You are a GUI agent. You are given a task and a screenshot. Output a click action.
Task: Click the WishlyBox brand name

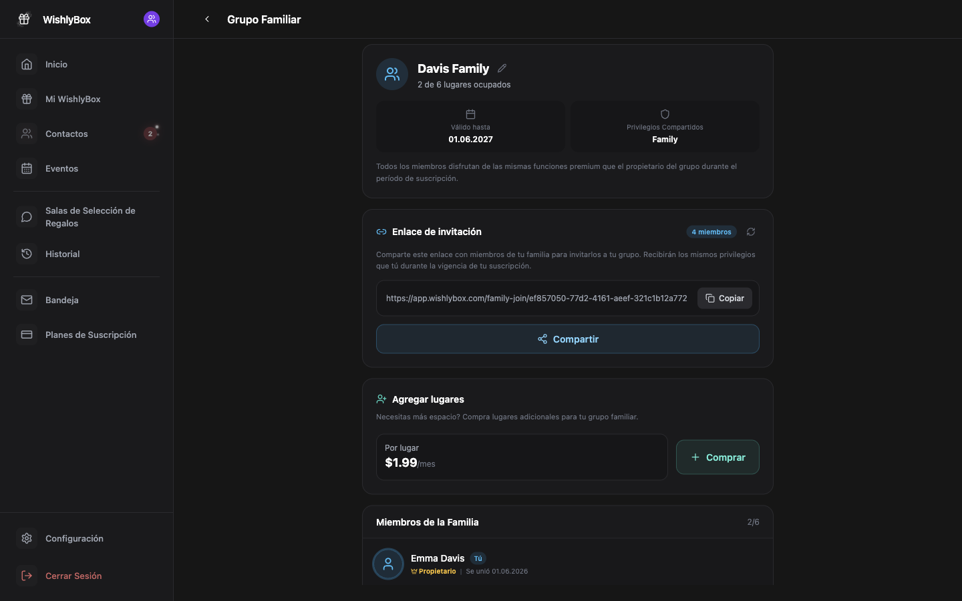coord(67,19)
